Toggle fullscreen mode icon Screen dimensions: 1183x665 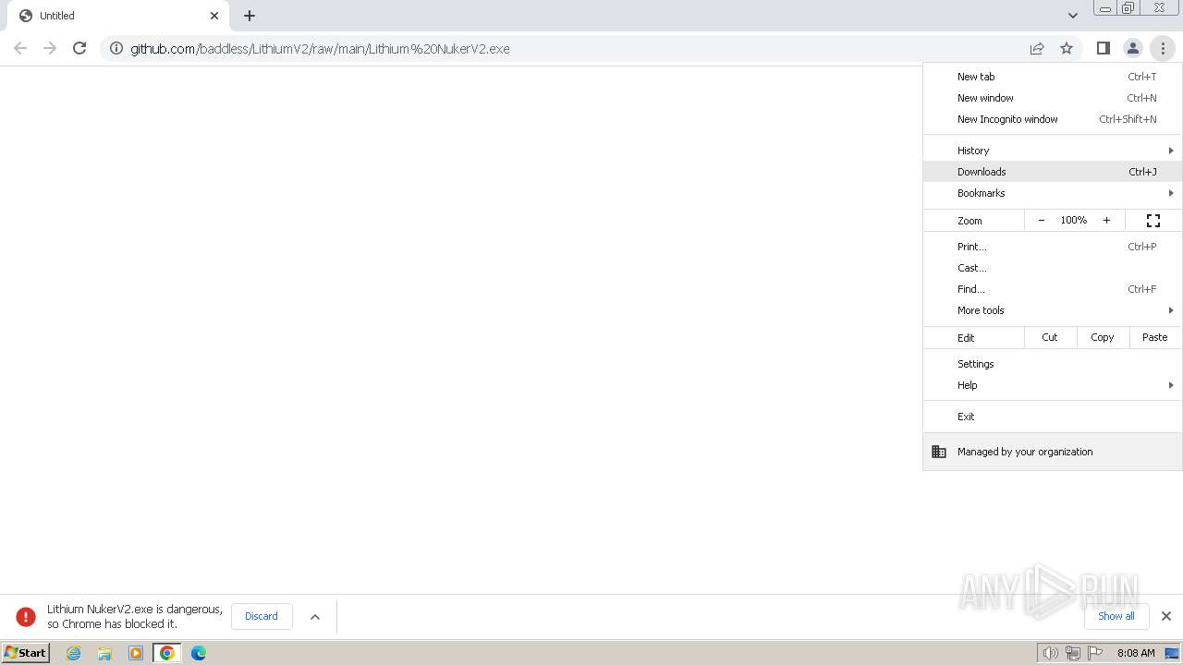tap(1153, 221)
